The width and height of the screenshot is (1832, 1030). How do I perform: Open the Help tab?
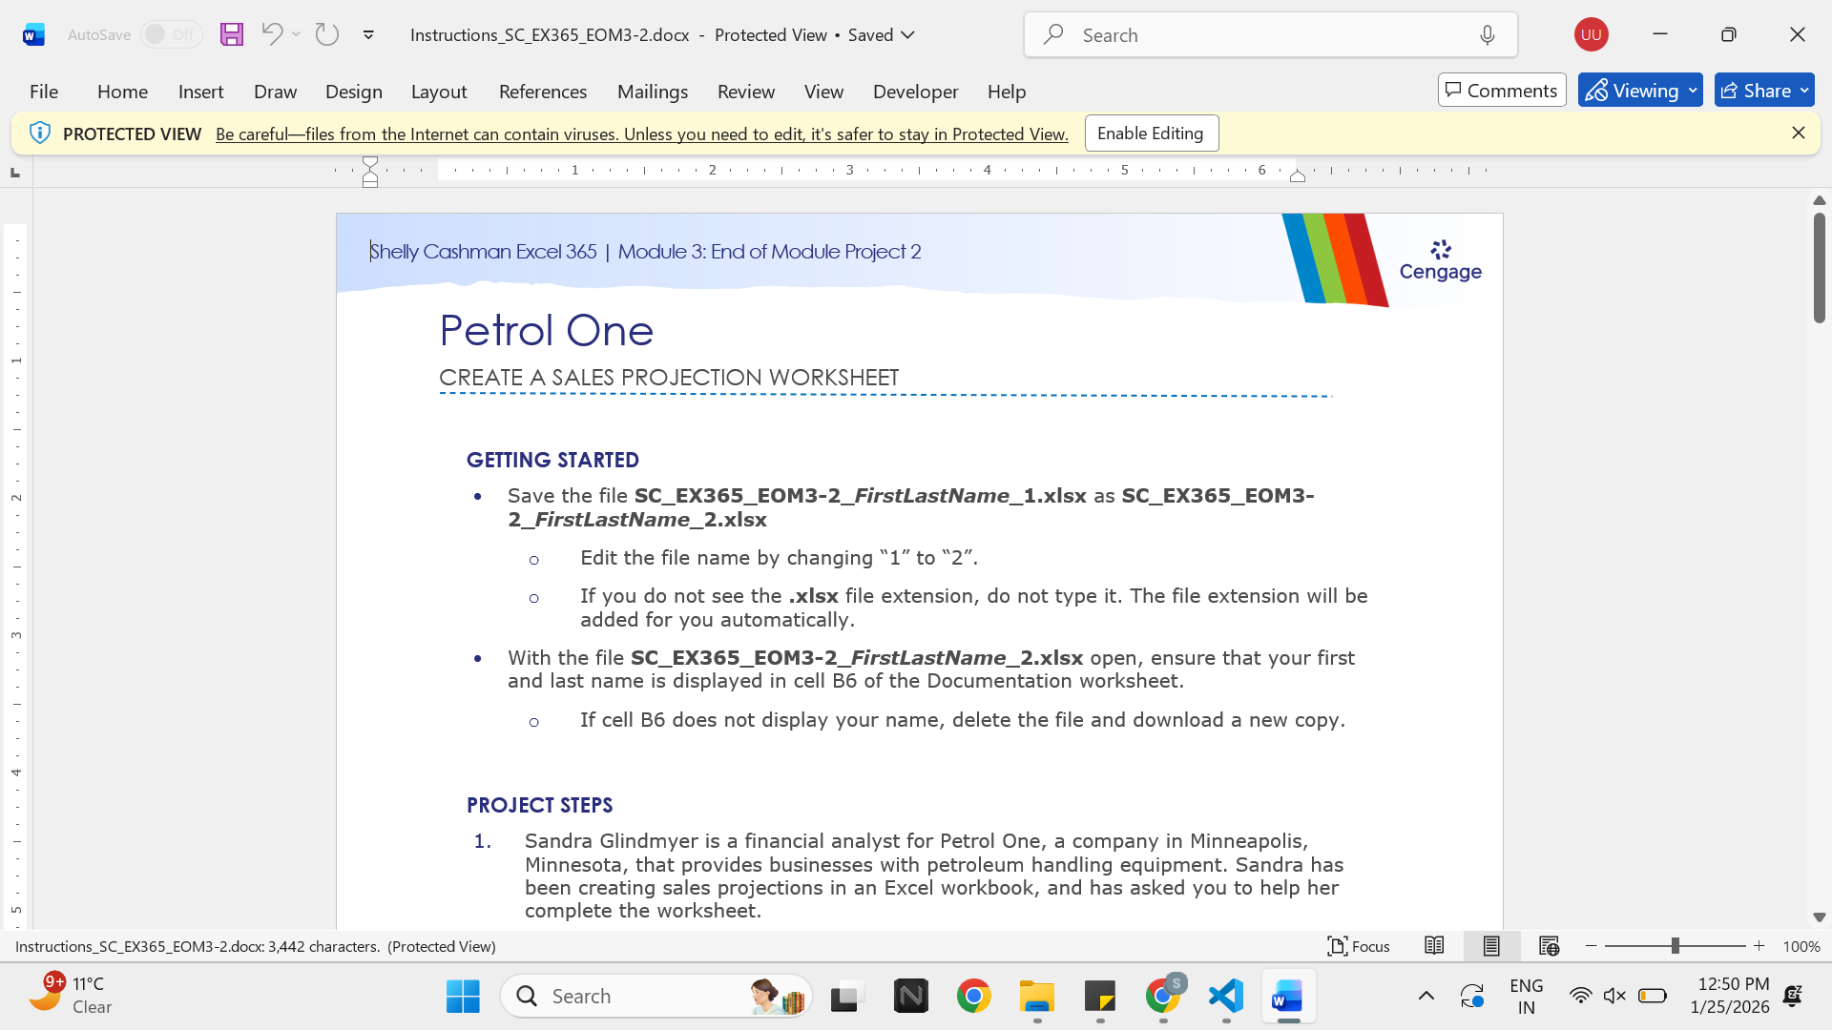pos(1007,92)
